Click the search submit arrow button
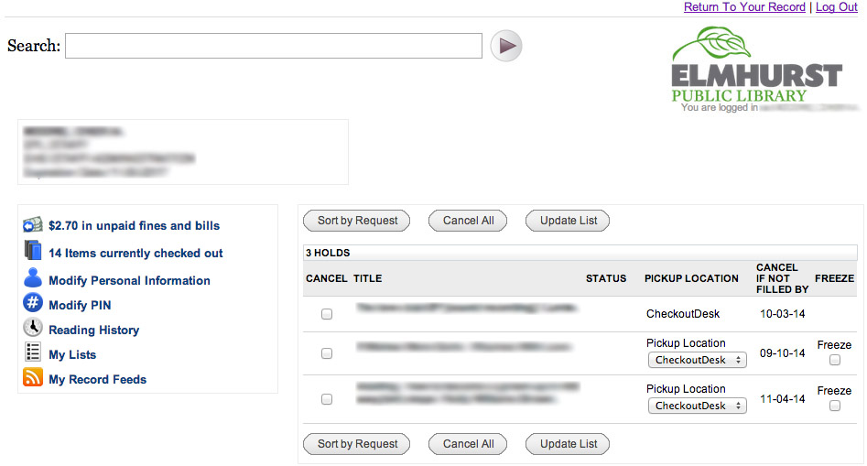This screenshot has height=466, width=867. point(506,46)
